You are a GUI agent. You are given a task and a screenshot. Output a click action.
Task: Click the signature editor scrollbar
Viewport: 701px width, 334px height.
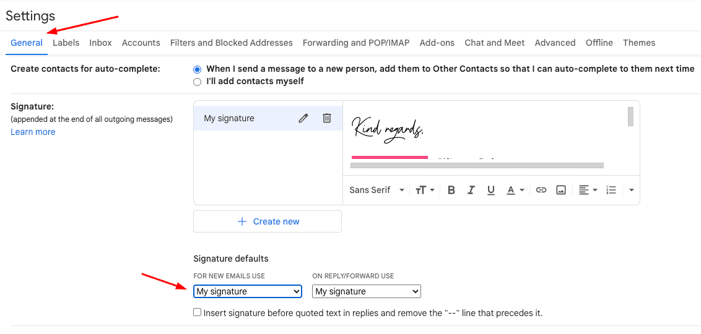630,116
